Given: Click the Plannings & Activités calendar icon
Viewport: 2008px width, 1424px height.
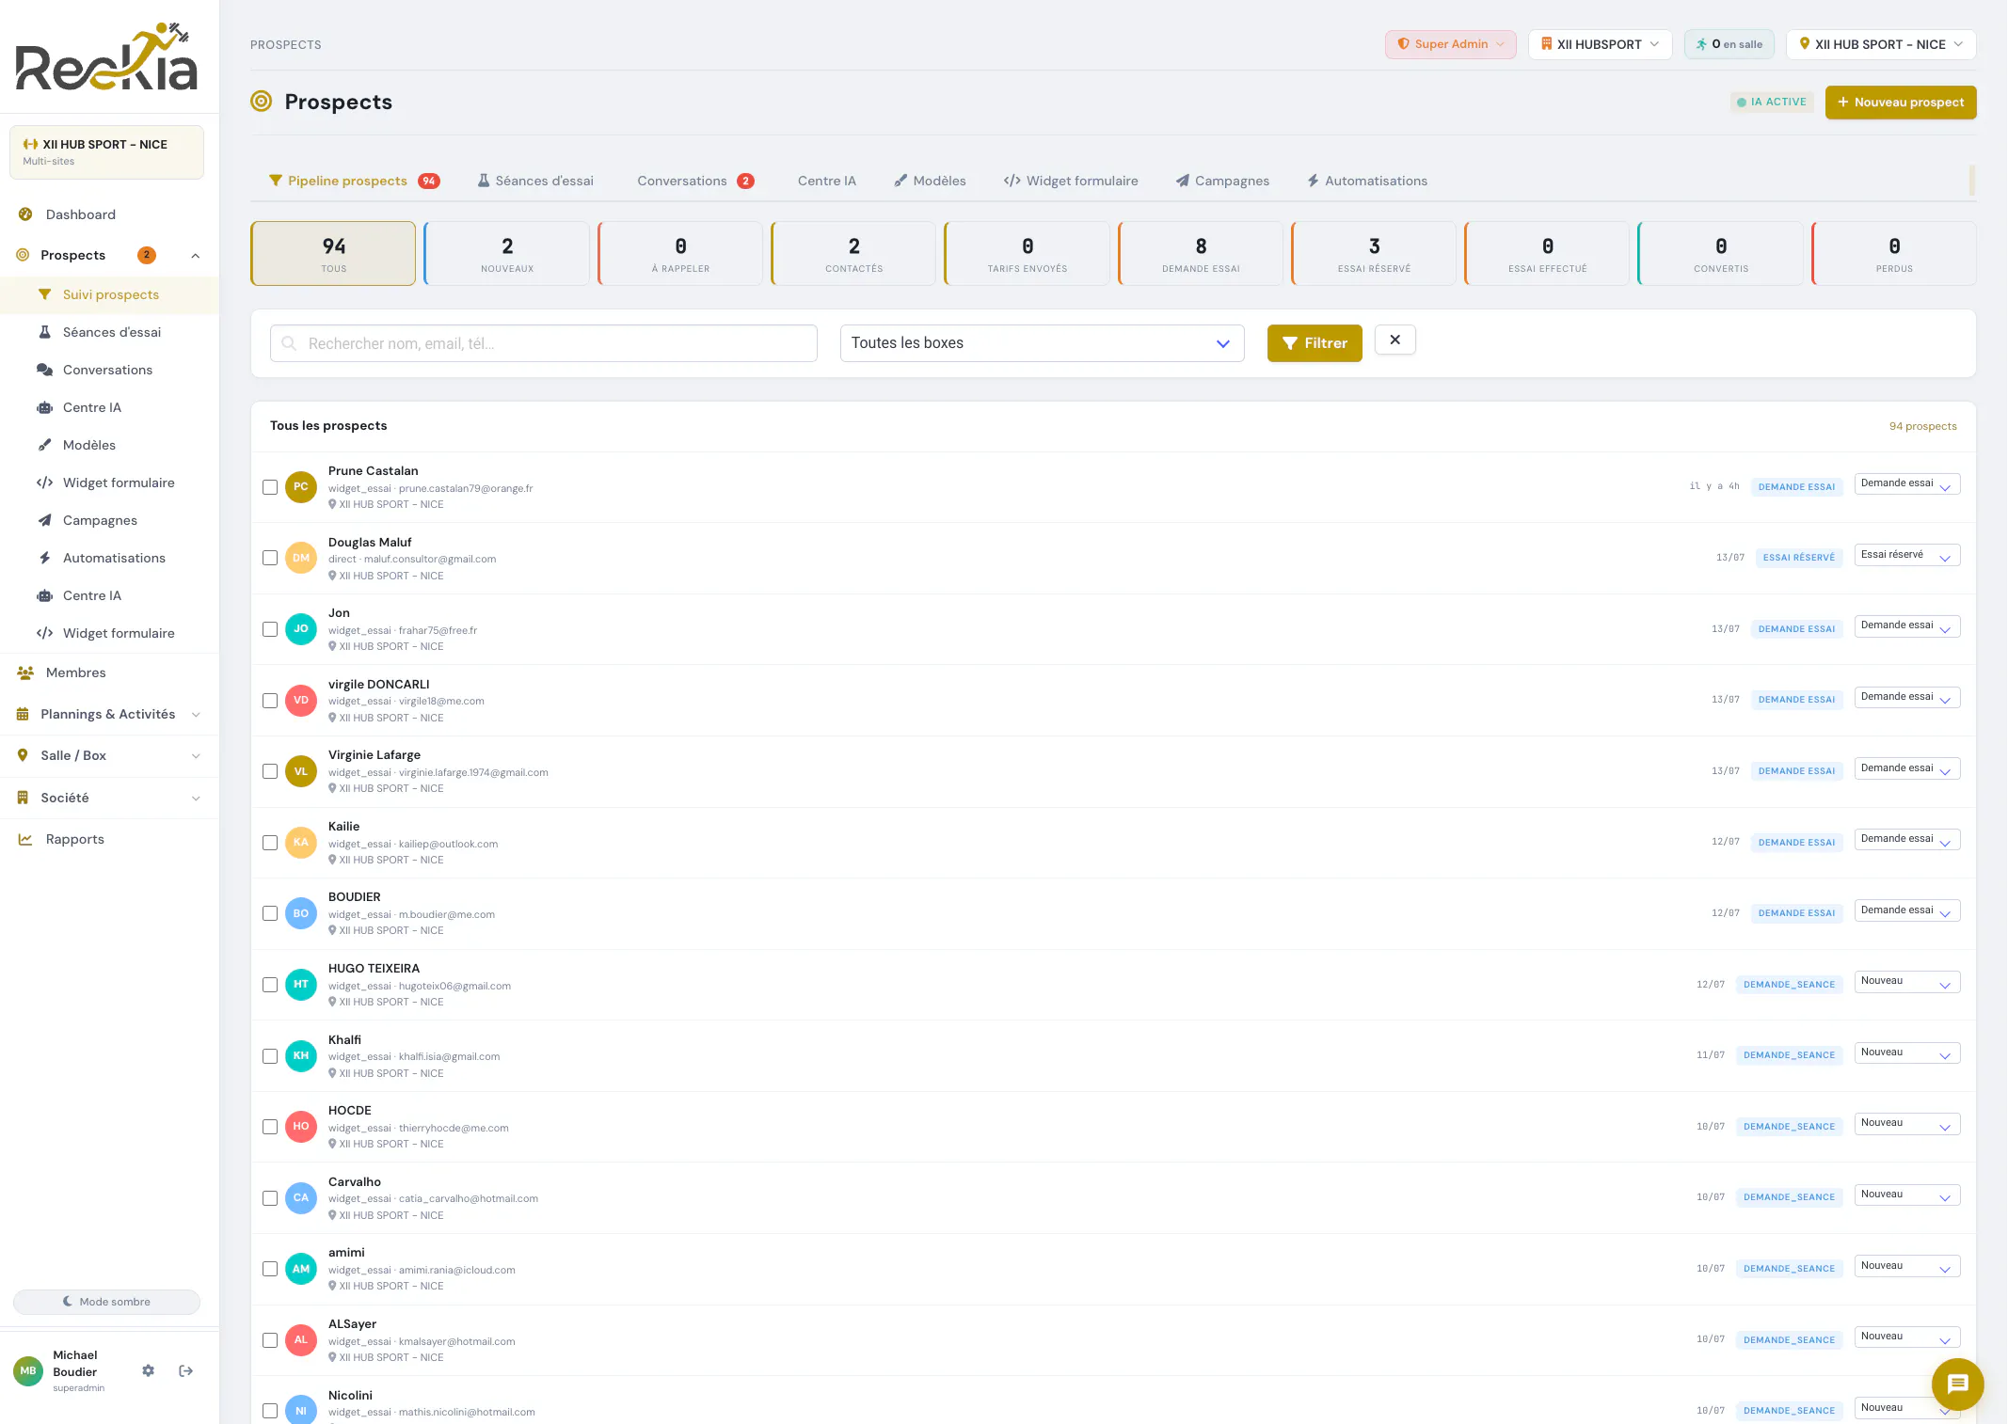Looking at the screenshot, I should click(23, 714).
